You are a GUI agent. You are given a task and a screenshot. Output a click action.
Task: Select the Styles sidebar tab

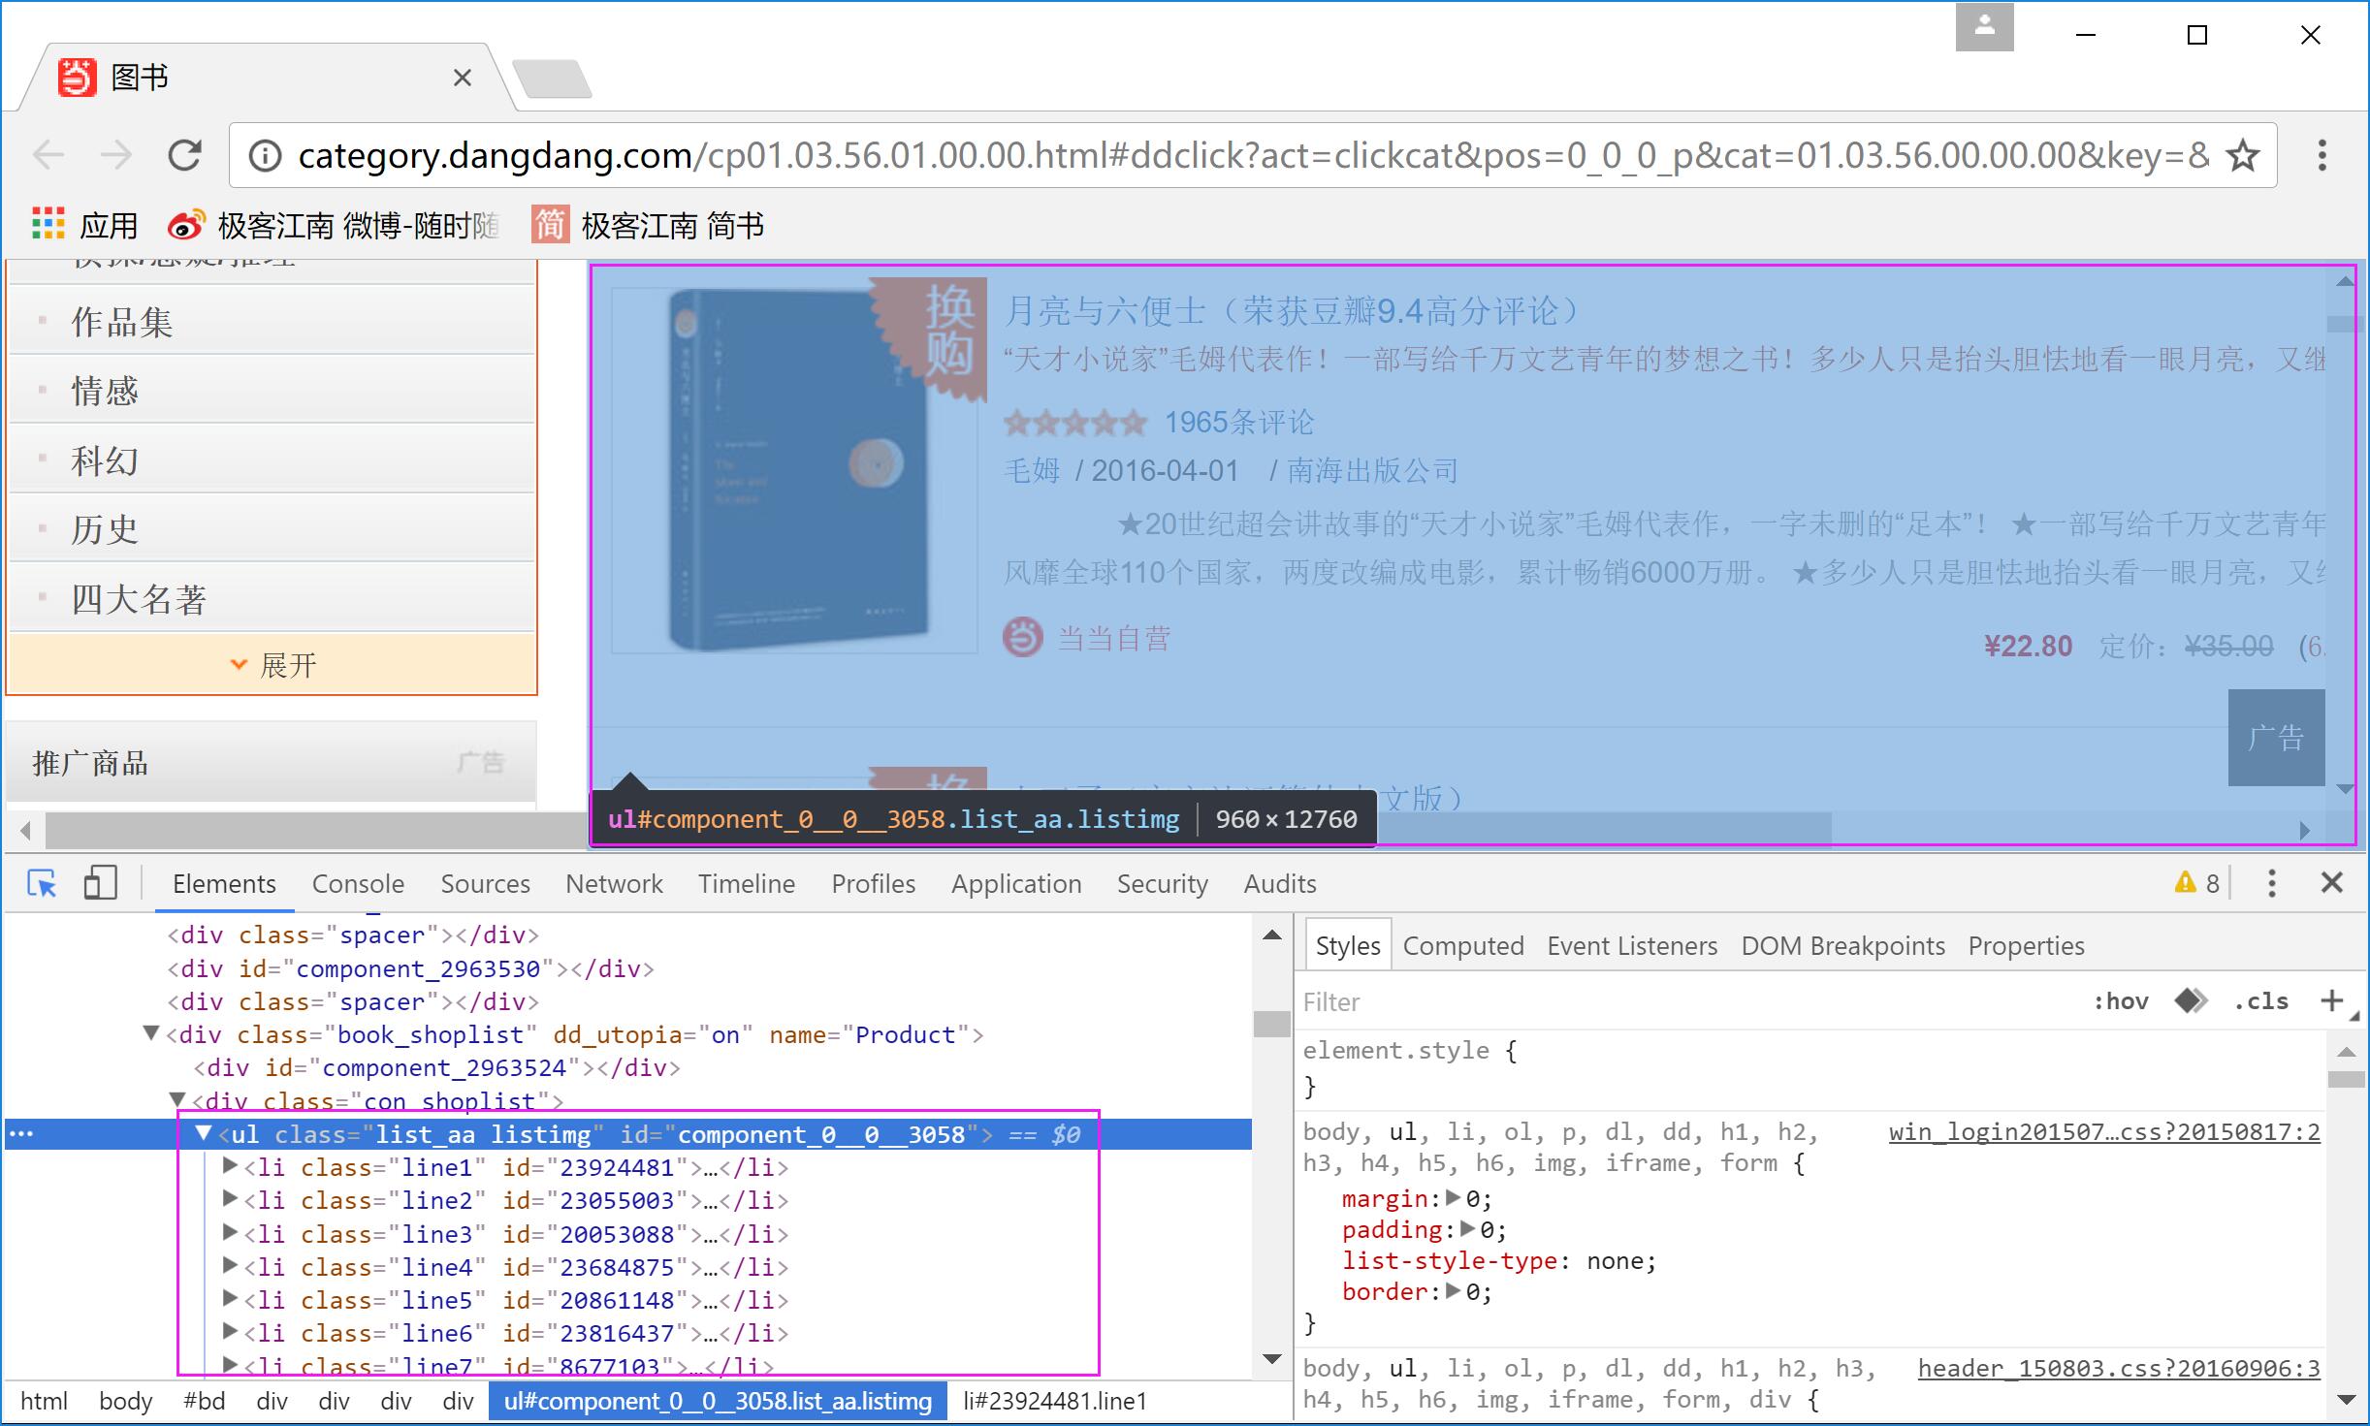tap(1348, 945)
